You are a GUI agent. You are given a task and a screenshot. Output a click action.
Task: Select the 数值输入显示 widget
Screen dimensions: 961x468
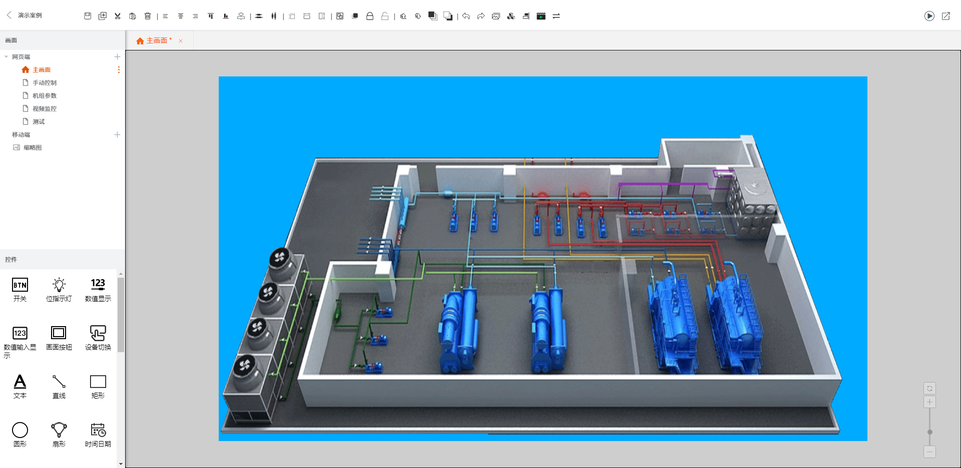tap(20, 342)
